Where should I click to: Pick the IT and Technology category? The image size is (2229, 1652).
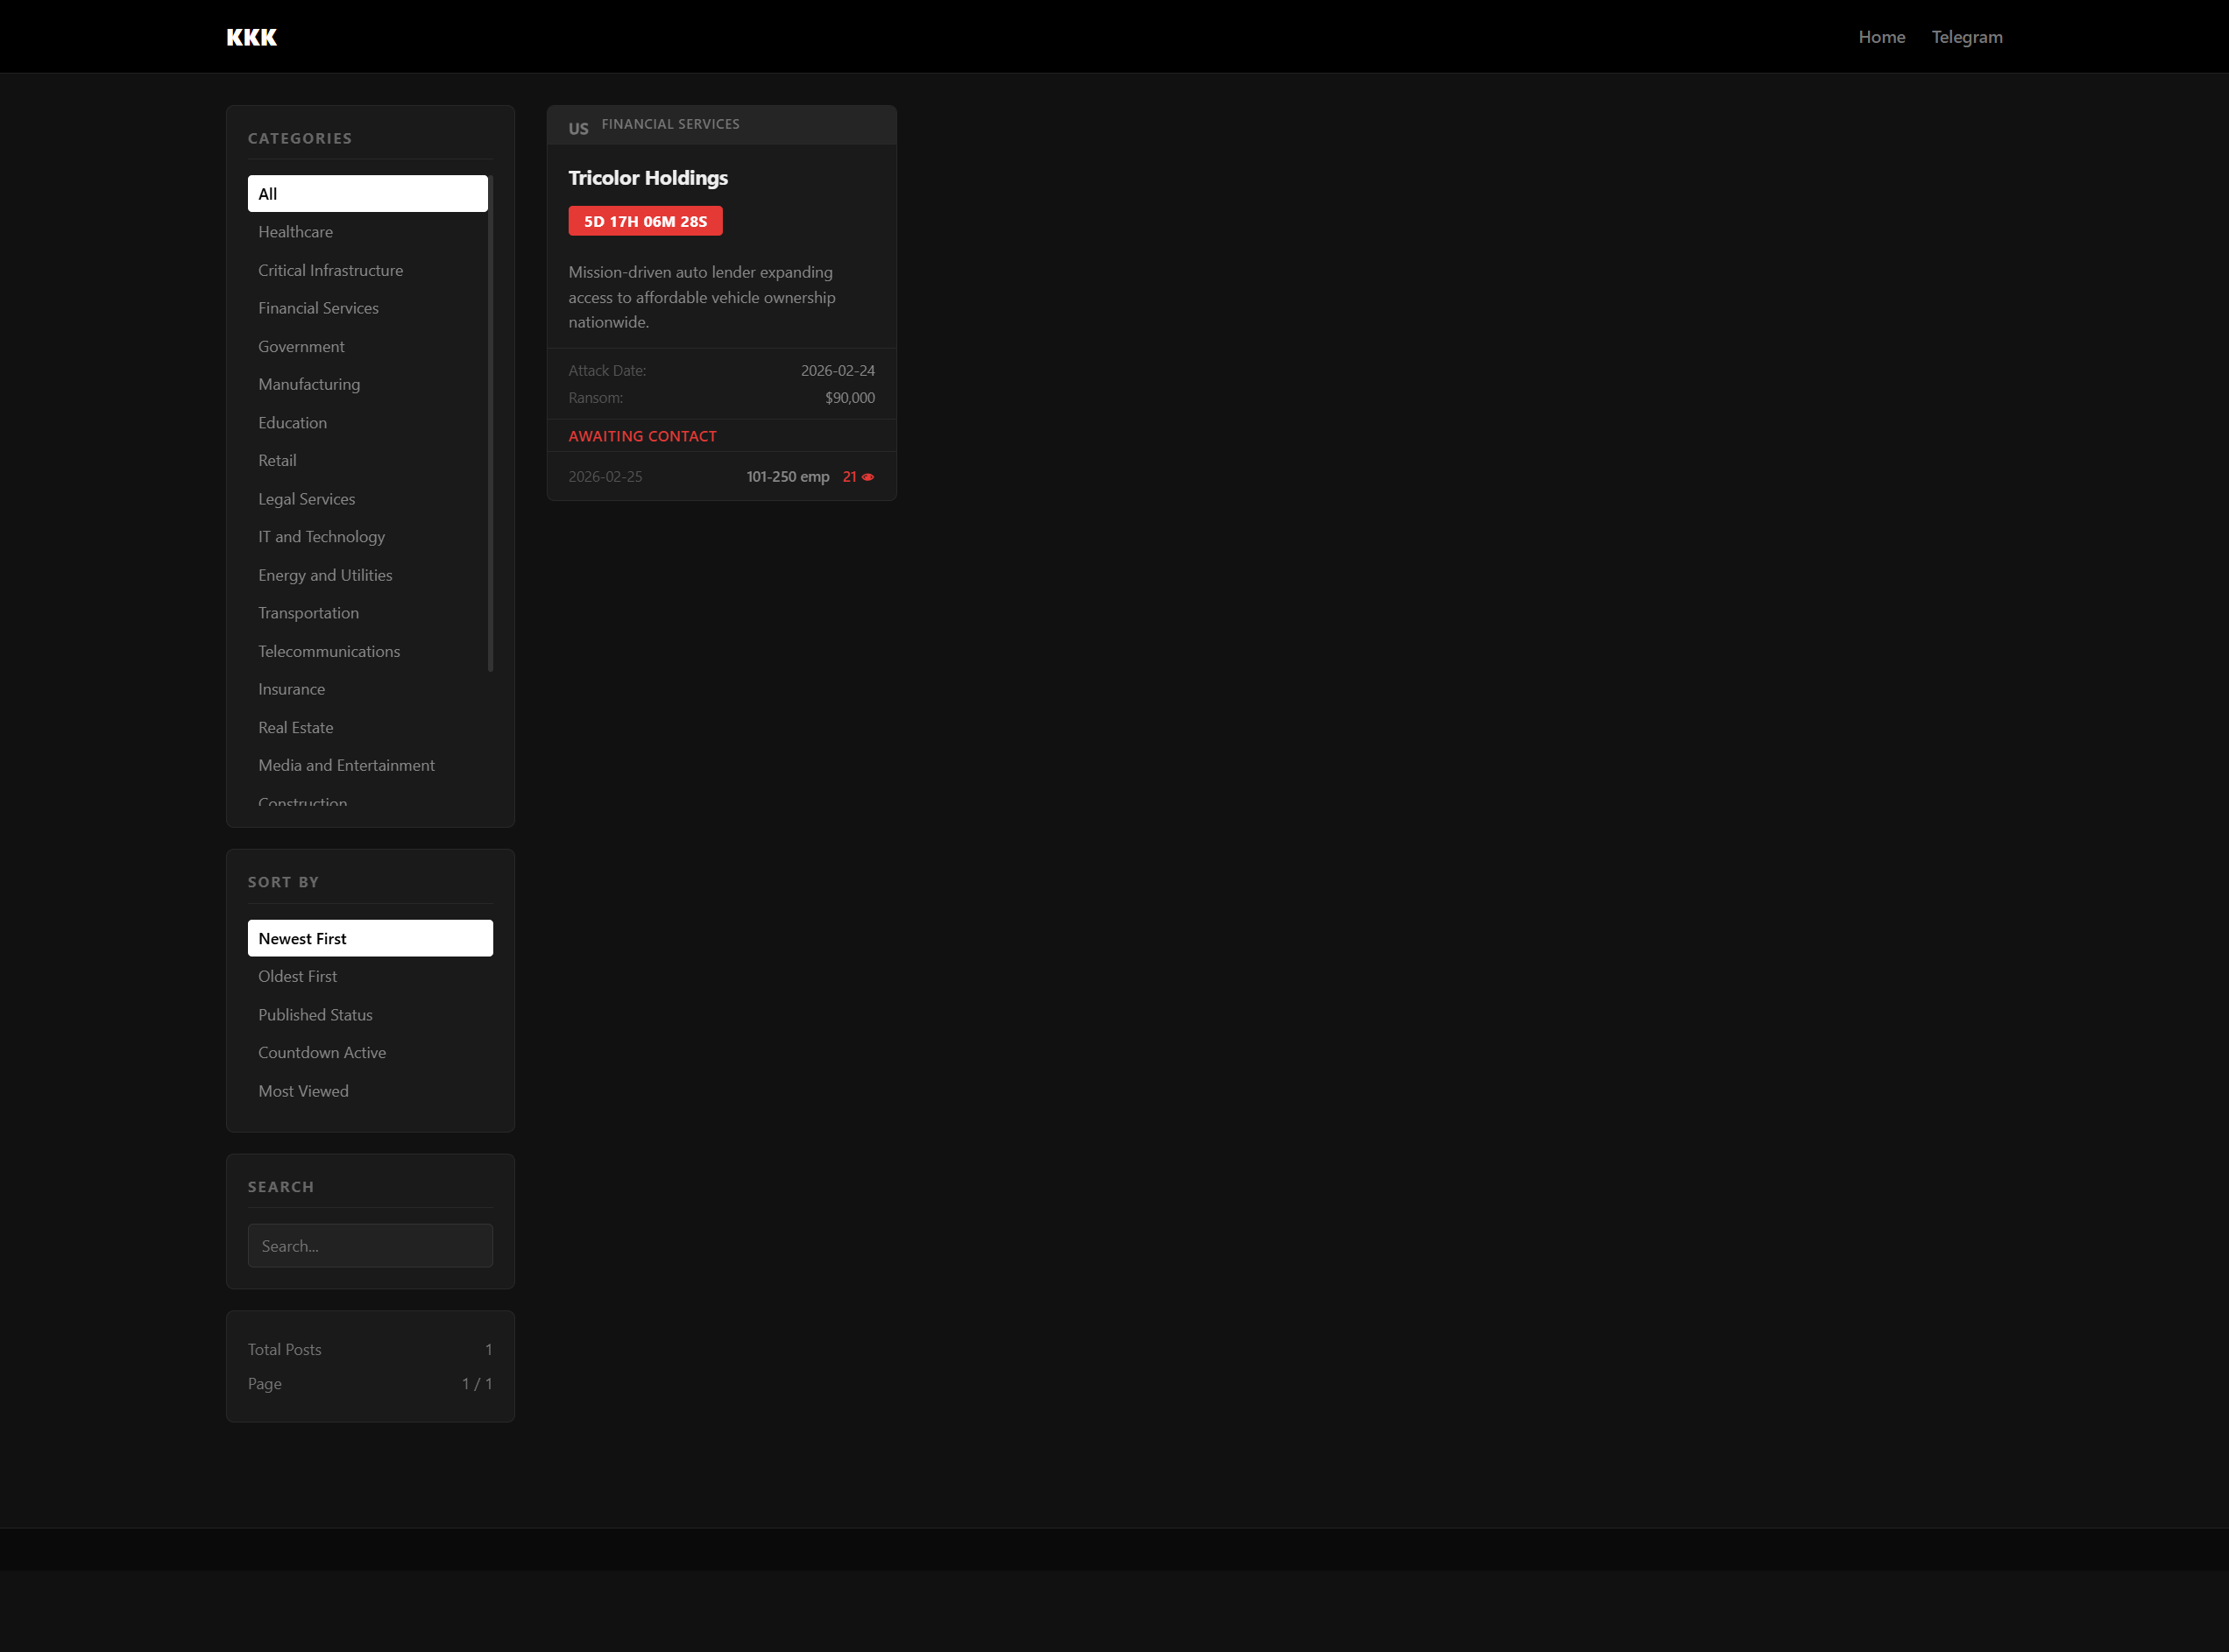tap(321, 537)
